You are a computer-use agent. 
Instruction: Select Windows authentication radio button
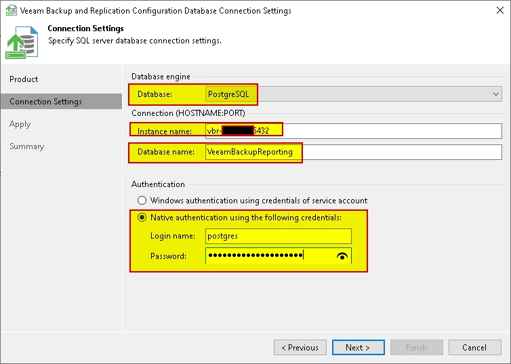[142, 200]
